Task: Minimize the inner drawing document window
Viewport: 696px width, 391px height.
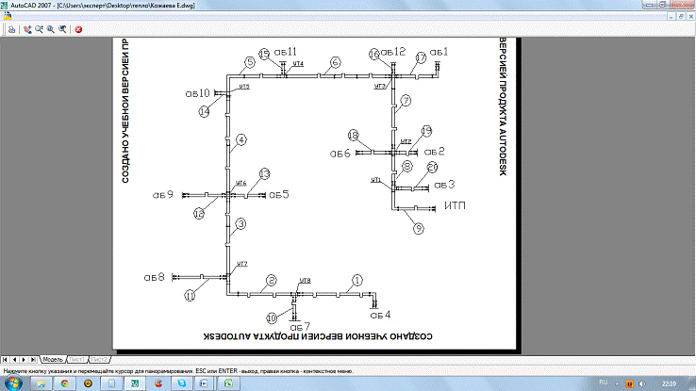Action: 671,16
